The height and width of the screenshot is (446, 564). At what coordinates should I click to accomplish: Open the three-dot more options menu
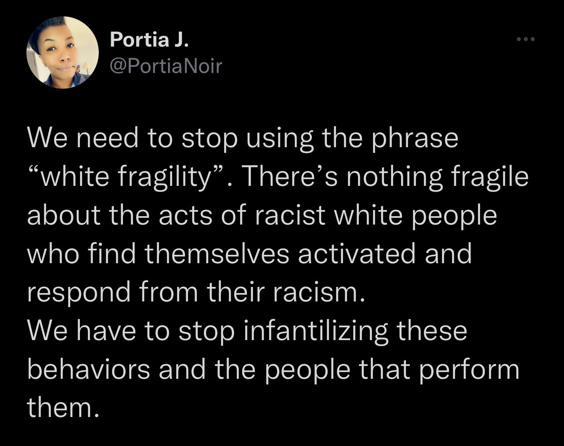(525, 40)
